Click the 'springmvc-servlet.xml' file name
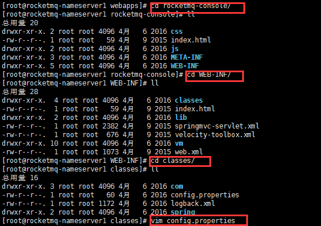 (x=217, y=126)
